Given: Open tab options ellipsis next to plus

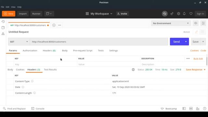Looking at the screenshot, I should coord(59,25).
